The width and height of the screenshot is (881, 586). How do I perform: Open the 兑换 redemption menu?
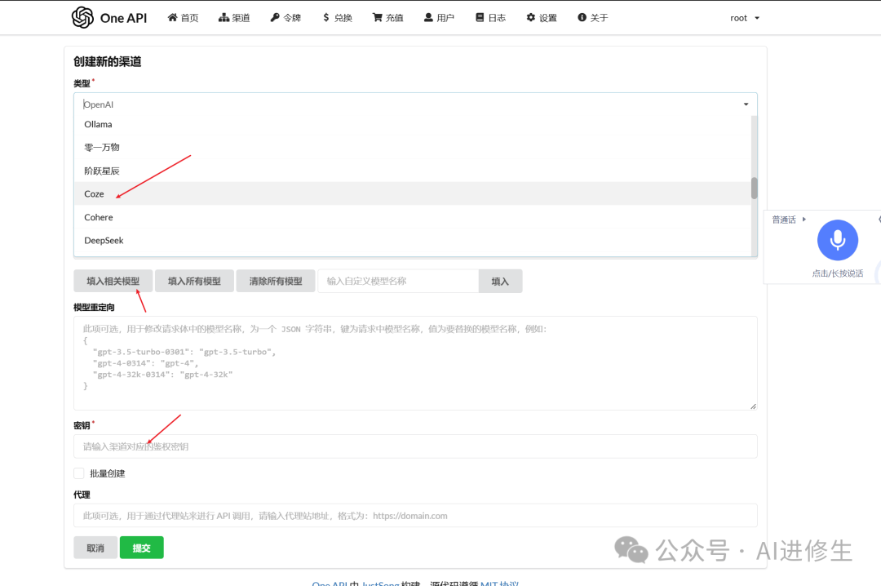[x=337, y=18]
